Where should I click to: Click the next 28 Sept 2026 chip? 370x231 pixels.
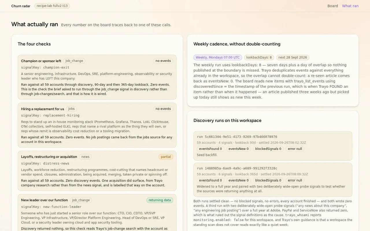(x=293, y=57)
